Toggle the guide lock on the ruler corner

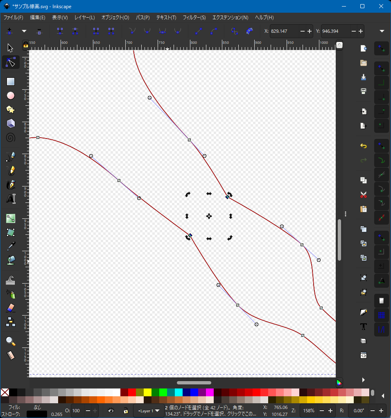tap(25, 45)
